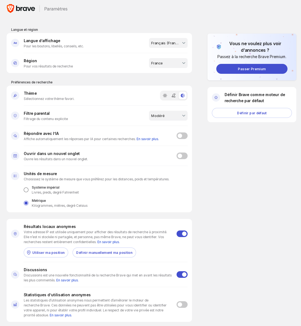Image resolution: width=301 pixels, height=326 pixels.
Task: Disable the Discussions toggle
Action: pyautogui.click(x=182, y=275)
